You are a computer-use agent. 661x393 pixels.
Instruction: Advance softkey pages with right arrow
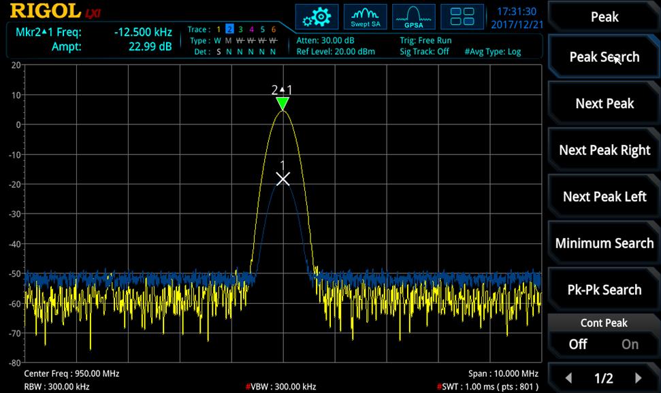click(638, 377)
